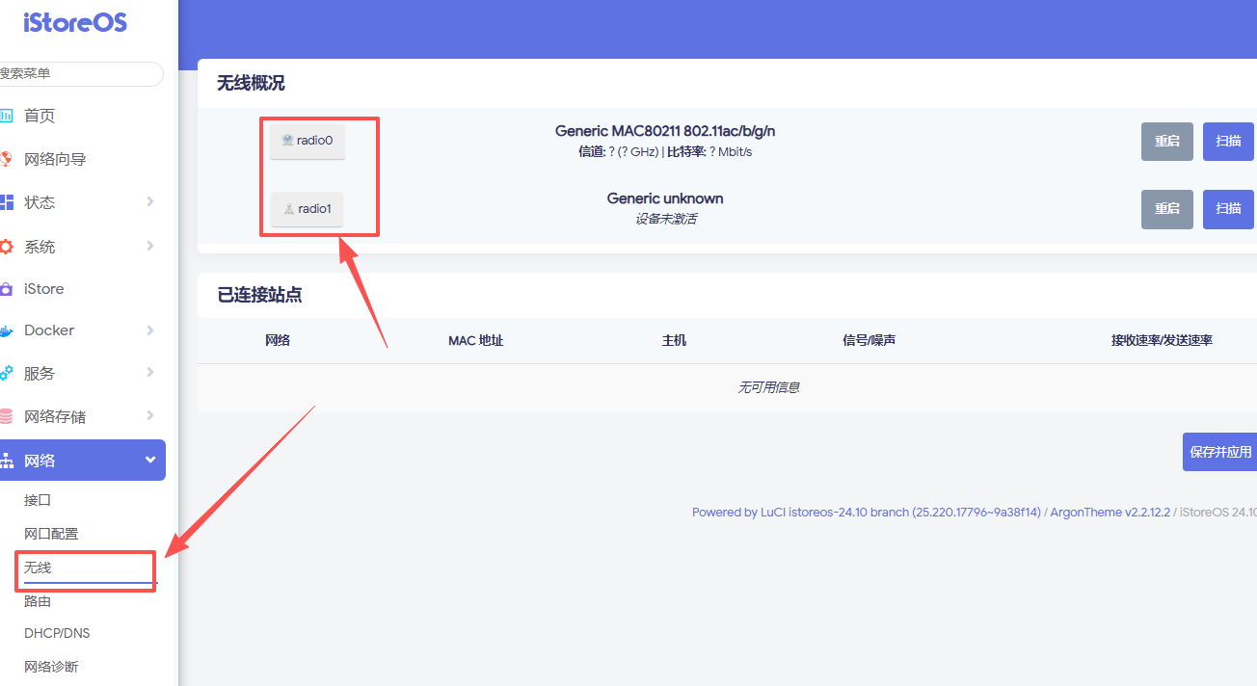1257x686 pixels.
Task: Click the 主机 column header
Action: pos(674,340)
